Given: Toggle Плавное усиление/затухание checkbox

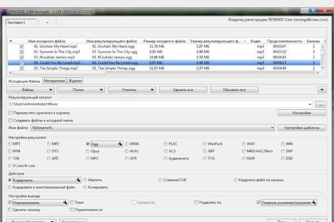Looking at the screenshot, I should (258, 203).
